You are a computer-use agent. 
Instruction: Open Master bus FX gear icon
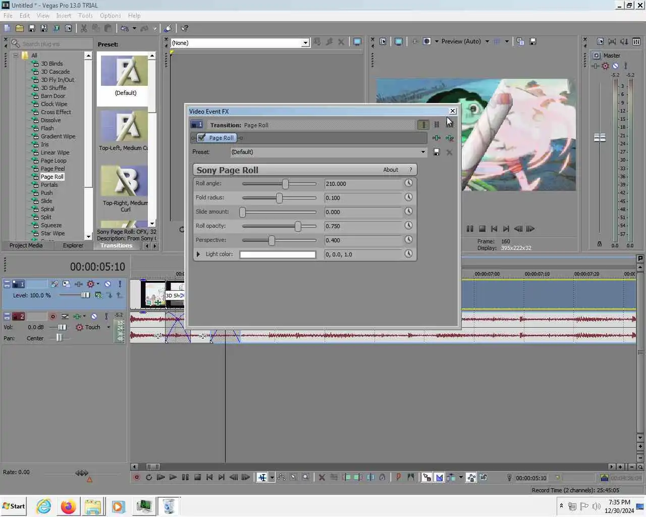605,66
